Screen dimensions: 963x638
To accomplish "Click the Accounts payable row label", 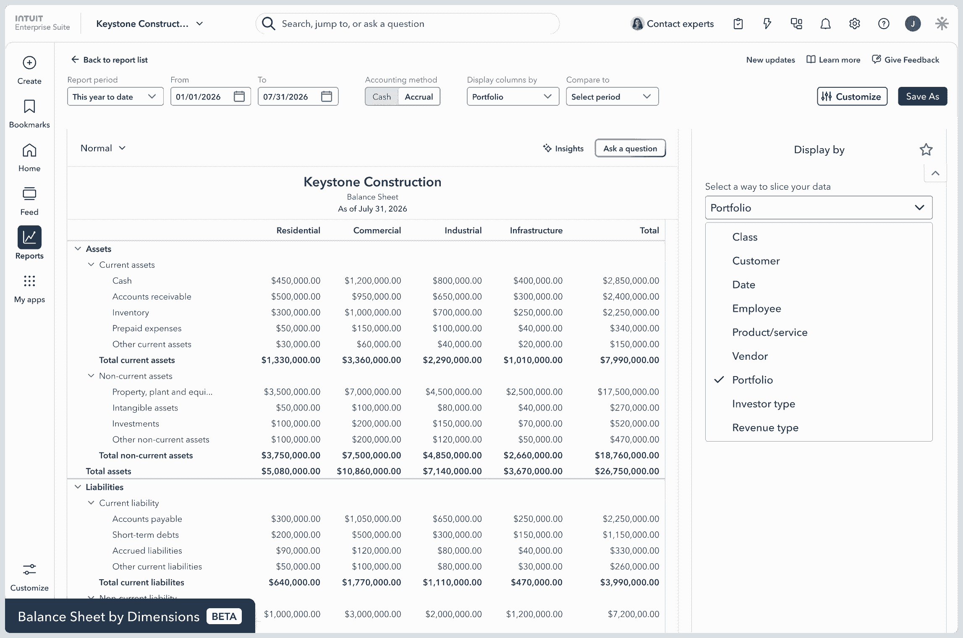I will (147, 519).
